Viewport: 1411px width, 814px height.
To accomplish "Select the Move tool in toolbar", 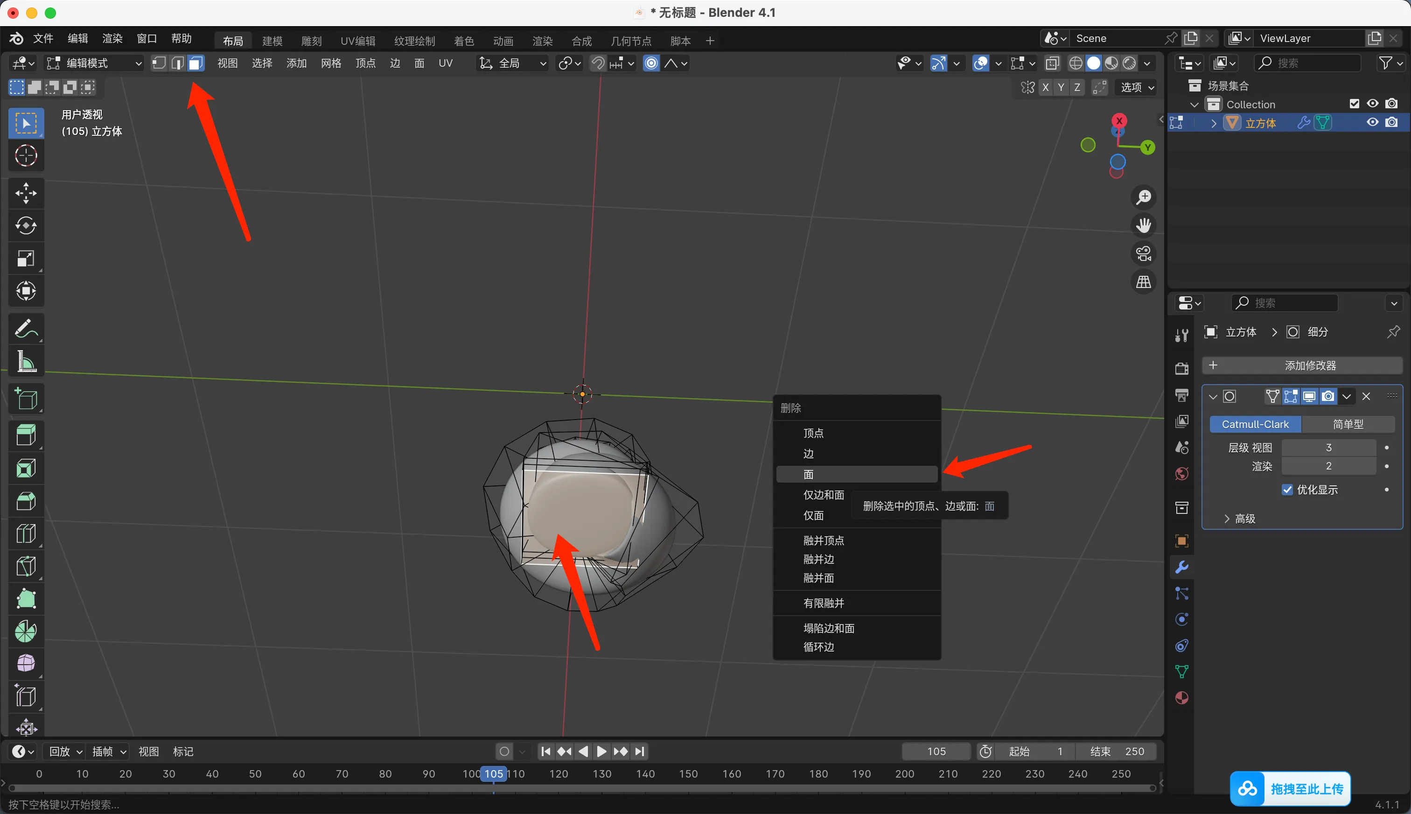I will point(26,193).
